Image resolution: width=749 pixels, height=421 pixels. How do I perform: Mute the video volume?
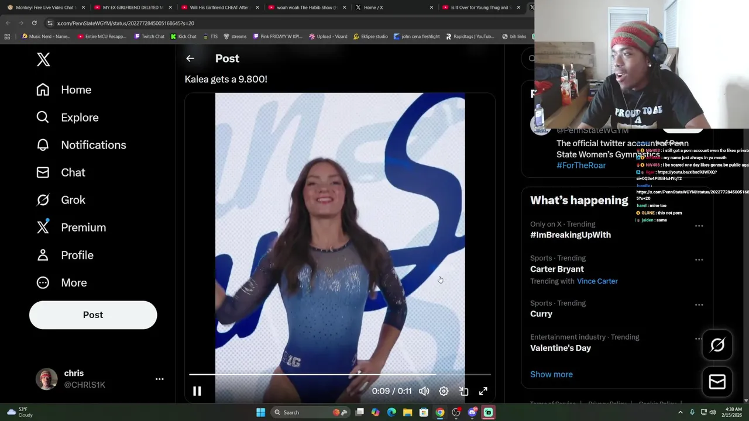point(424,391)
